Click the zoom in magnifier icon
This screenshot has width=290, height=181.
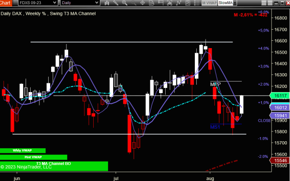(125, 3)
